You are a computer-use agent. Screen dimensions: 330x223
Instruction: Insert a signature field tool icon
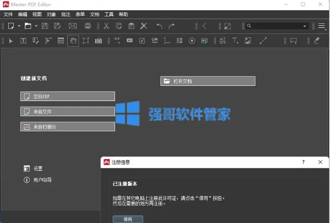point(204,41)
